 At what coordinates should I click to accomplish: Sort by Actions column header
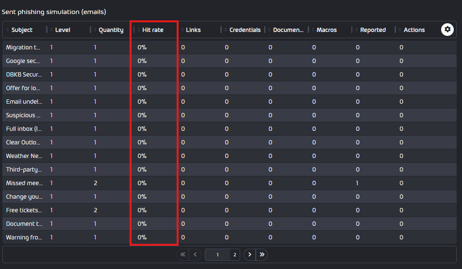pos(414,30)
